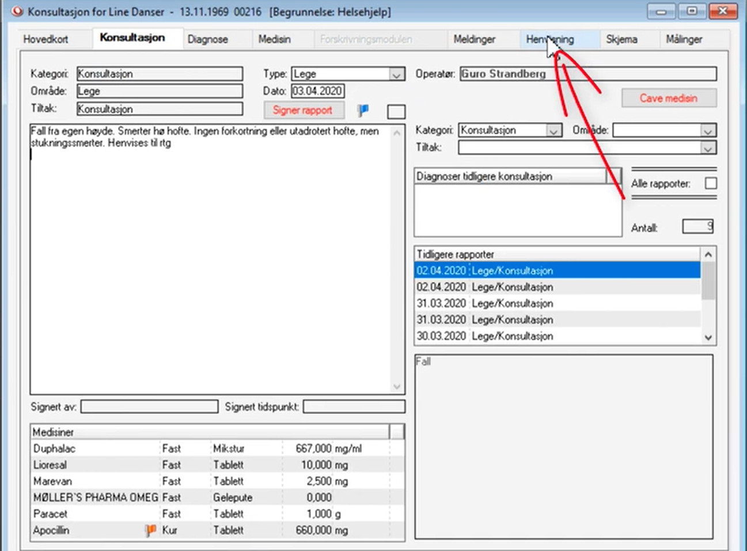Expand the right-side Kategori dropdown
Image resolution: width=747 pixels, height=551 pixels.
coord(553,131)
